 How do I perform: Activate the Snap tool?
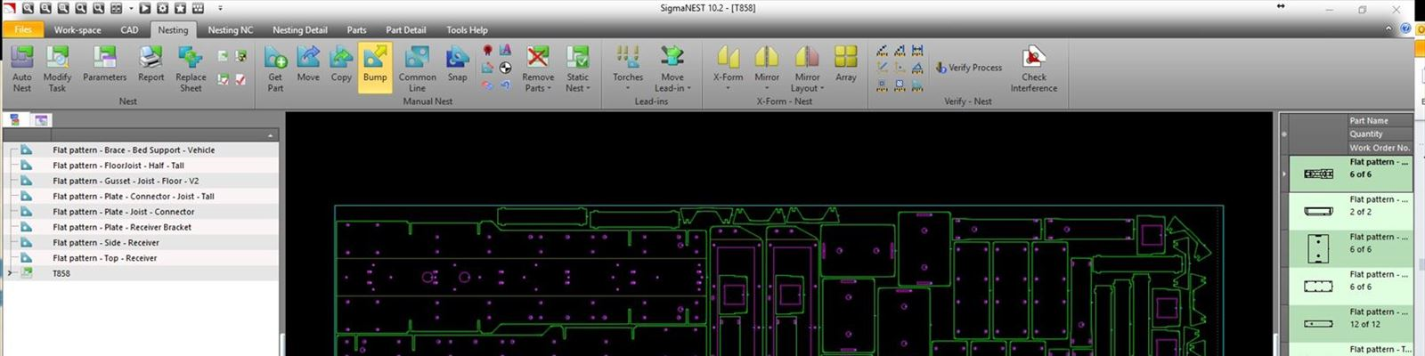[x=457, y=64]
